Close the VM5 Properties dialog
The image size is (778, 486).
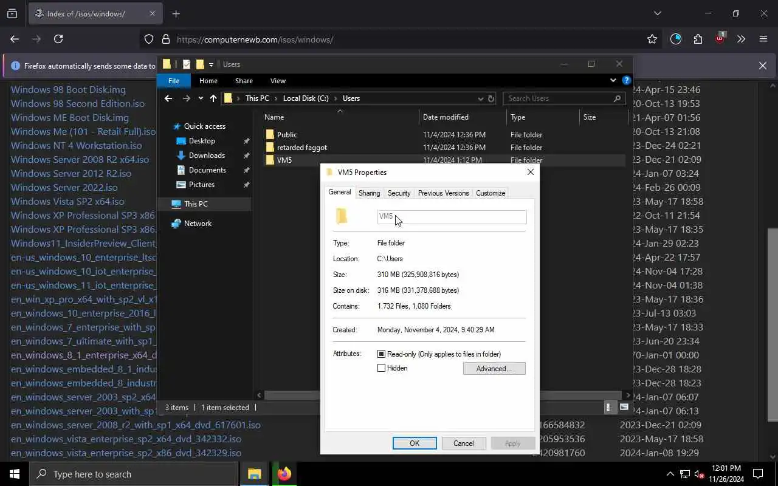click(x=530, y=173)
